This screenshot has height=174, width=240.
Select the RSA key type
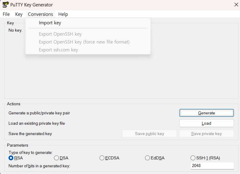pyautogui.click(x=15, y=158)
